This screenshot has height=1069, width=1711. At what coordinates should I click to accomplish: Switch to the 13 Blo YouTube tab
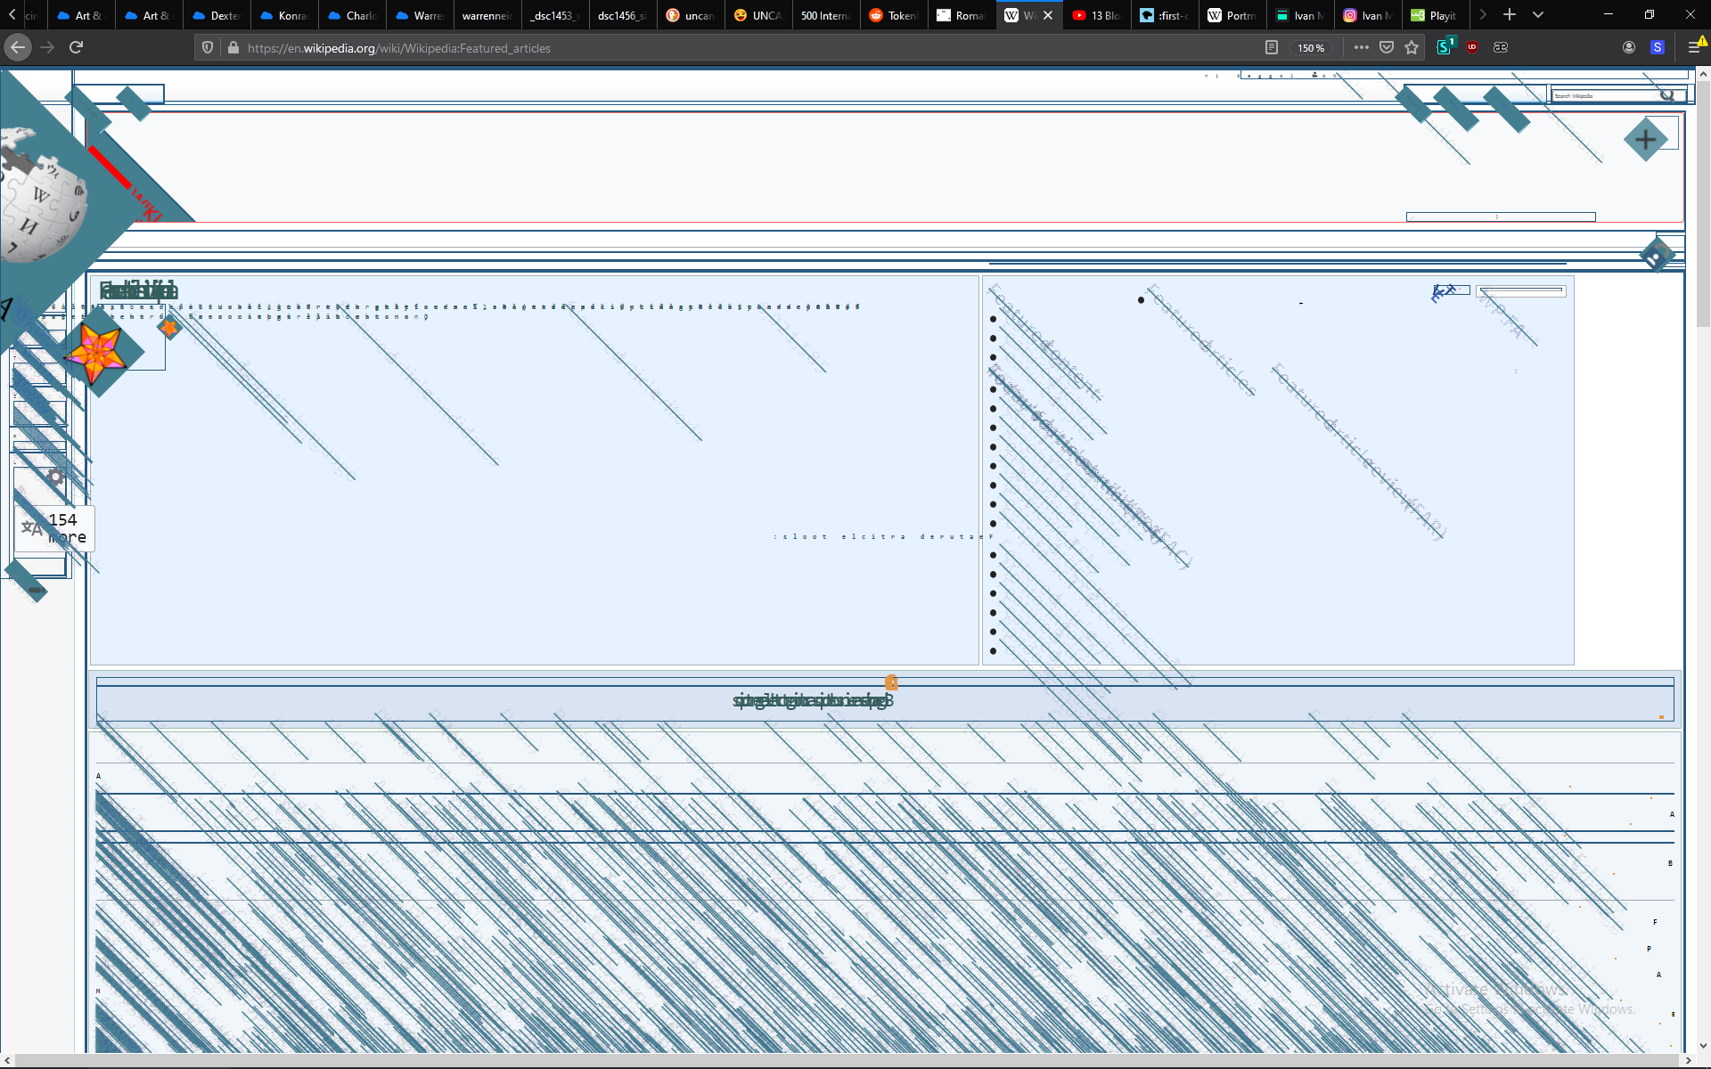tap(1096, 15)
